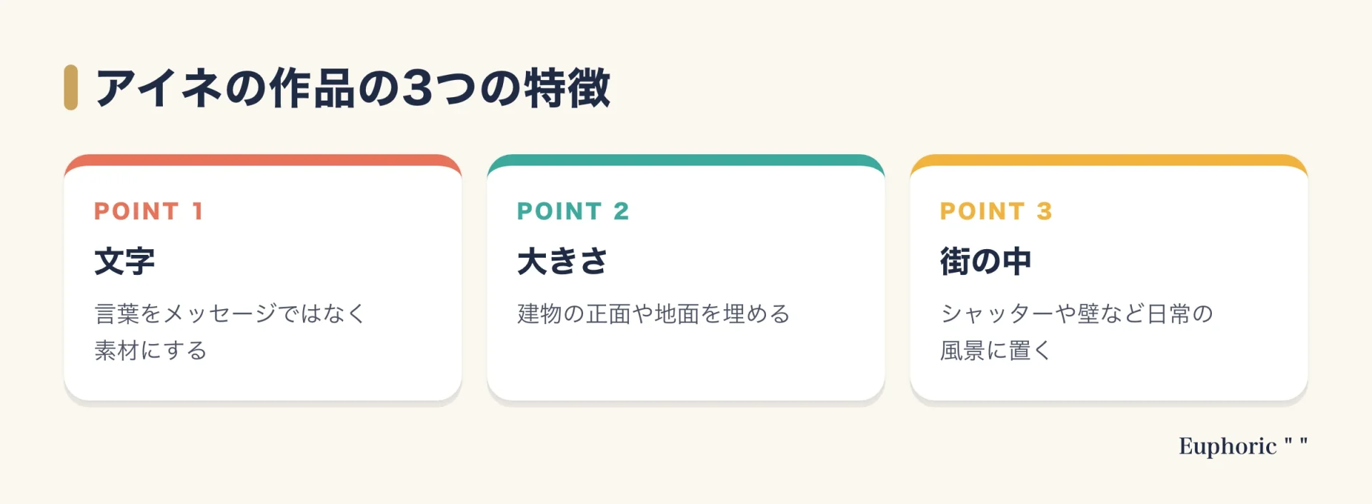Click the teal top stripe of card two
Image resolution: width=1372 pixels, height=504 pixels.
coord(686,160)
